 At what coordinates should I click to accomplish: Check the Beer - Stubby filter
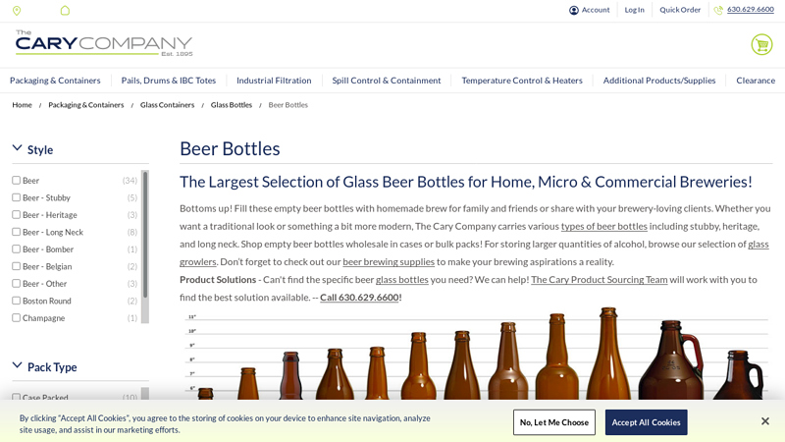pyautogui.click(x=16, y=197)
